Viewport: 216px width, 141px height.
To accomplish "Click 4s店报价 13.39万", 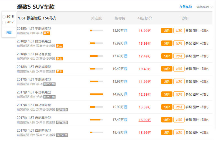I will 145,107.
